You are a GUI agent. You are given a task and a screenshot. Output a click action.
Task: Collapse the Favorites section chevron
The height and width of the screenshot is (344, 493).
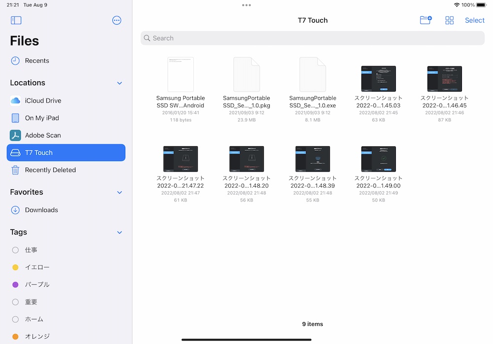point(119,192)
